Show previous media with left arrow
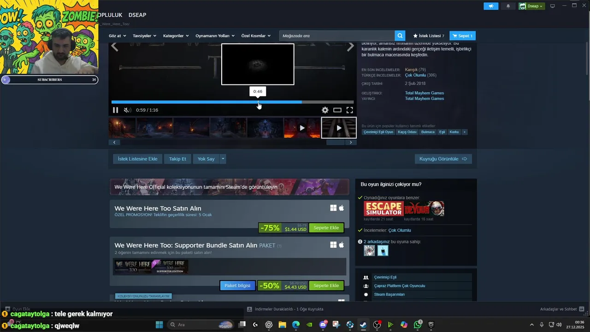This screenshot has height=332, width=590. (114, 47)
